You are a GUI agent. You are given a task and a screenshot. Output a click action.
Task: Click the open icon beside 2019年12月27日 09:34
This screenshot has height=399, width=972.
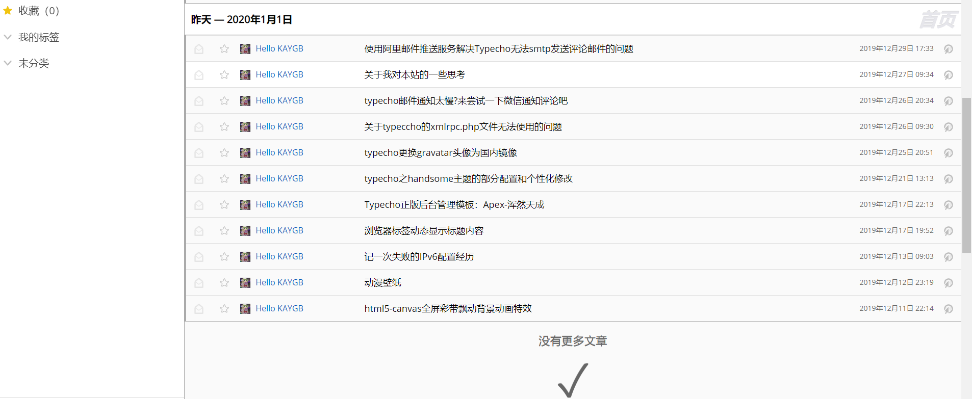949,75
